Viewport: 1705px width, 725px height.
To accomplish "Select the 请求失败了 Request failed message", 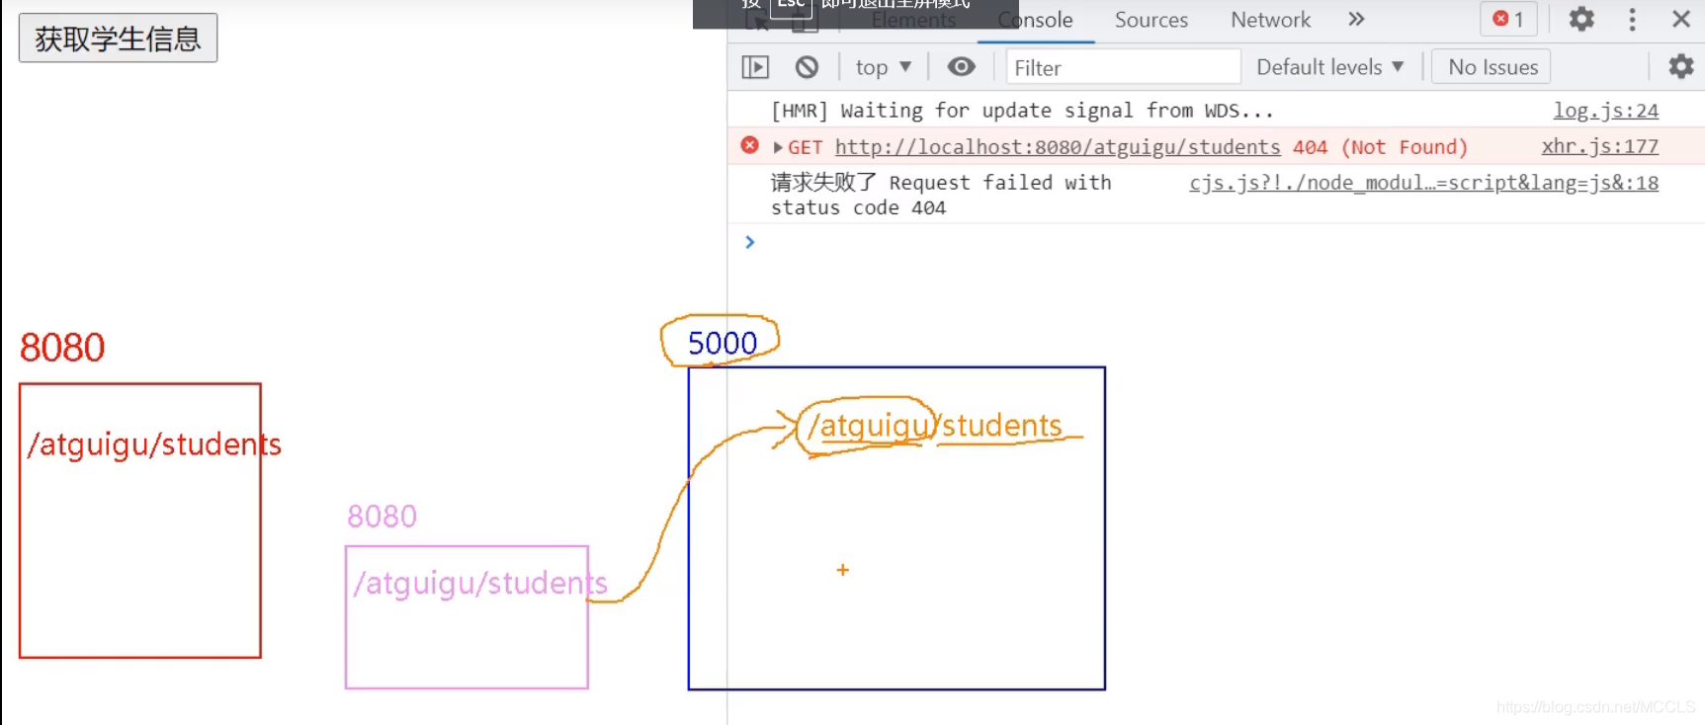I will click(x=941, y=195).
